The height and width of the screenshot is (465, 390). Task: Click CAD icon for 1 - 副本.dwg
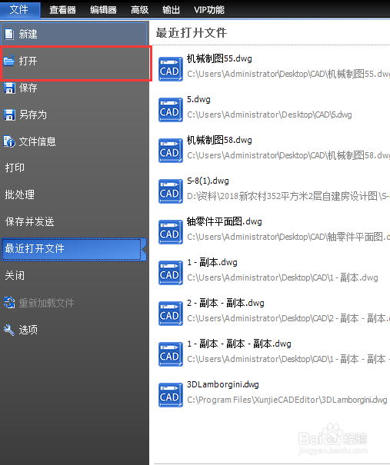pyautogui.click(x=170, y=273)
